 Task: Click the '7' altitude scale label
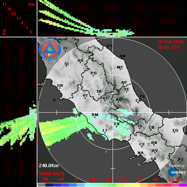(x=27, y=28)
